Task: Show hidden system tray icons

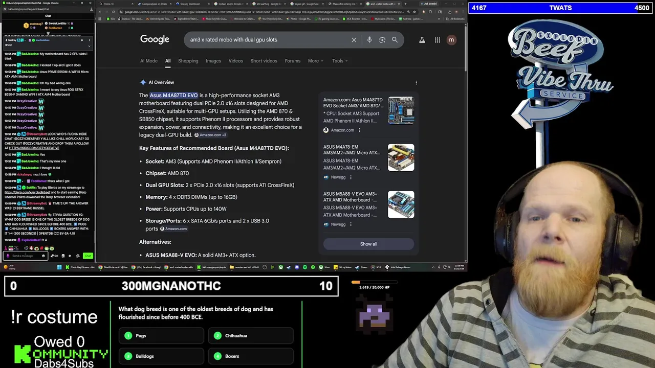Action: tap(433, 267)
